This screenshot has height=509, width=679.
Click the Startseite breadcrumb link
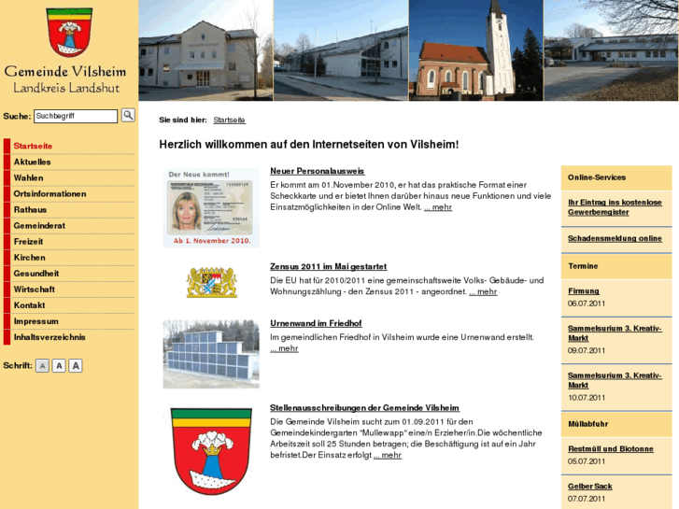click(x=230, y=120)
